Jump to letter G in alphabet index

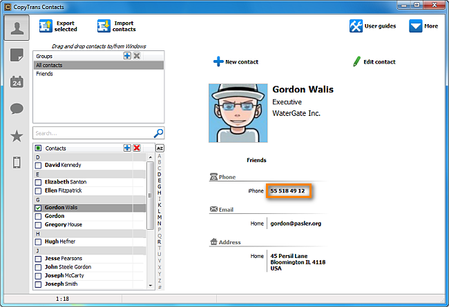(160, 186)
